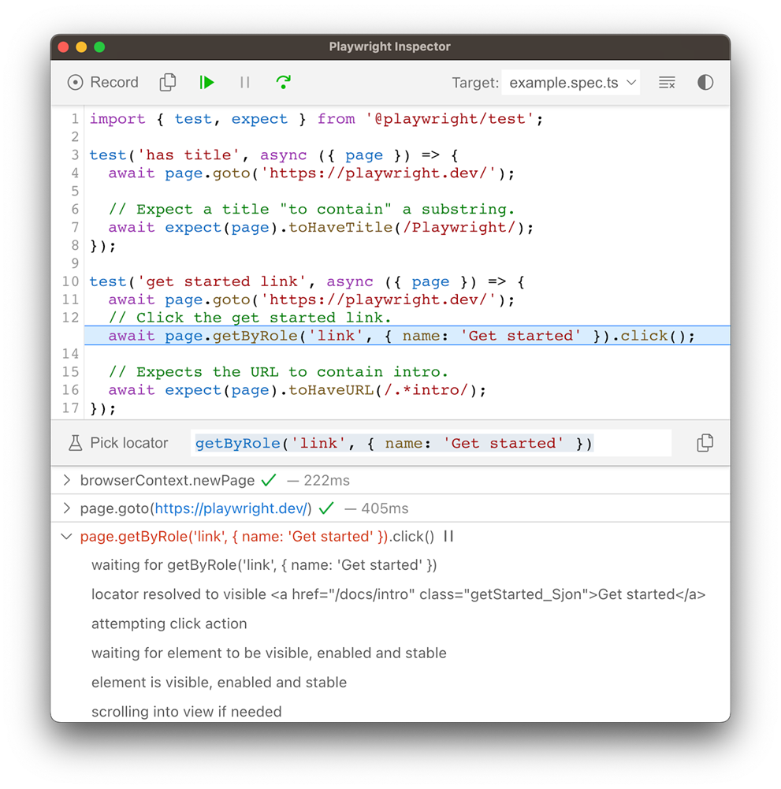781x789 pixels.
Task: Click the 222ms duration label
Action: 326,481
